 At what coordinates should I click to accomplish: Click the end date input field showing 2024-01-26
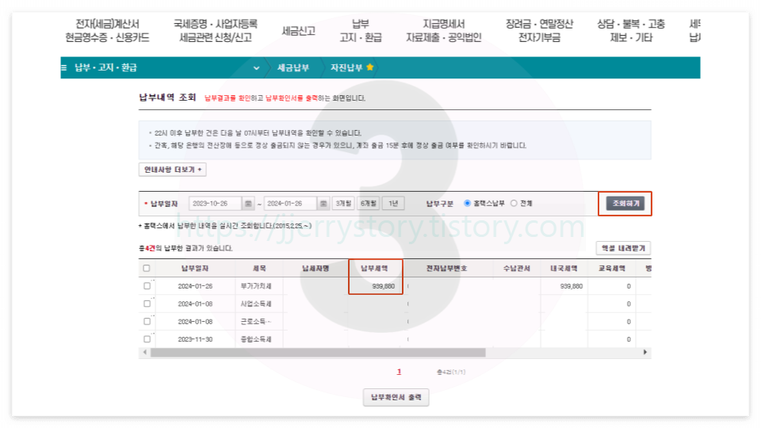[290, 204]
